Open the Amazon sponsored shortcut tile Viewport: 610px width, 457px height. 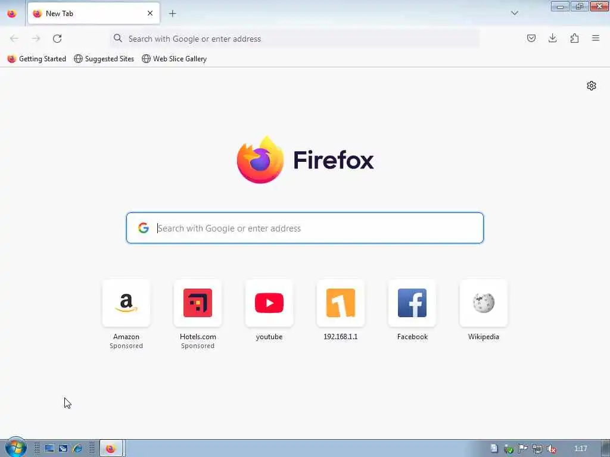pyautogui.click(x=126, y=303)
